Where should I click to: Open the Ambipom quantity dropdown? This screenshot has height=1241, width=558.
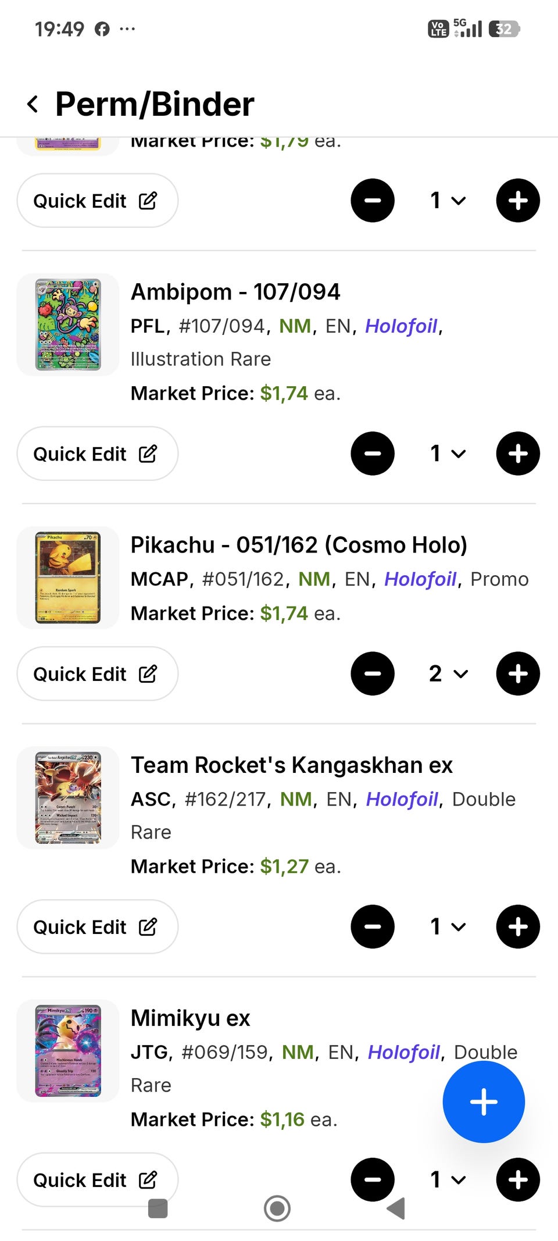click(x=448, y=454)
